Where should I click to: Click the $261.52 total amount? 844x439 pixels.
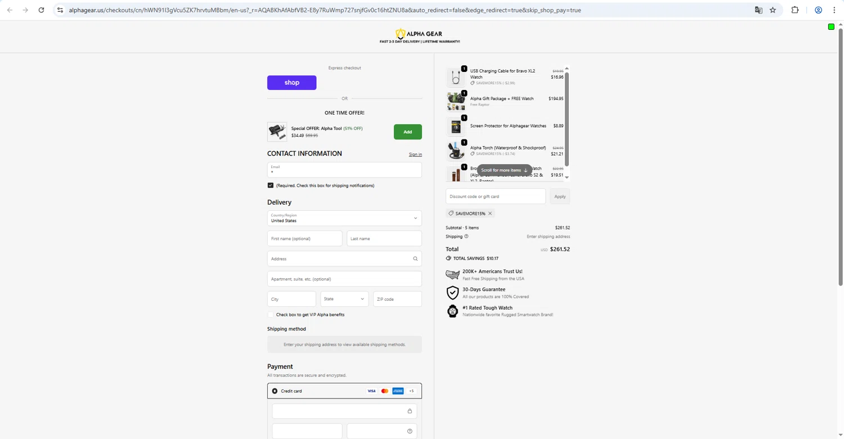(560, 249)
